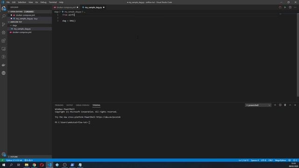Click the Ln, Col cursor position indicator

(x=243, y=161)
